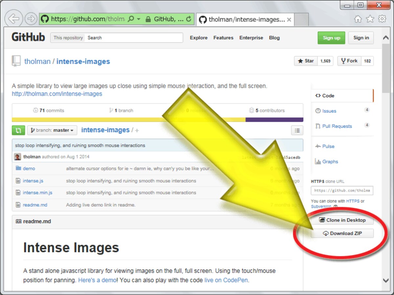
Task: Click the yellow JavaScript language bar segment
Action: pos(129,120)
